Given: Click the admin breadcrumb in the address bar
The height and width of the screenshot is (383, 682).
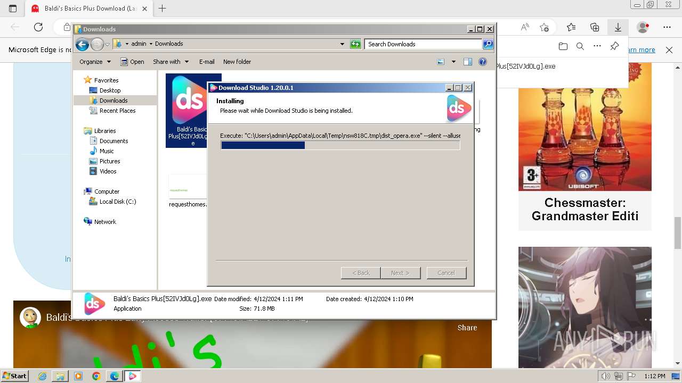Looking at the screenshot, I should click(139, 44).
